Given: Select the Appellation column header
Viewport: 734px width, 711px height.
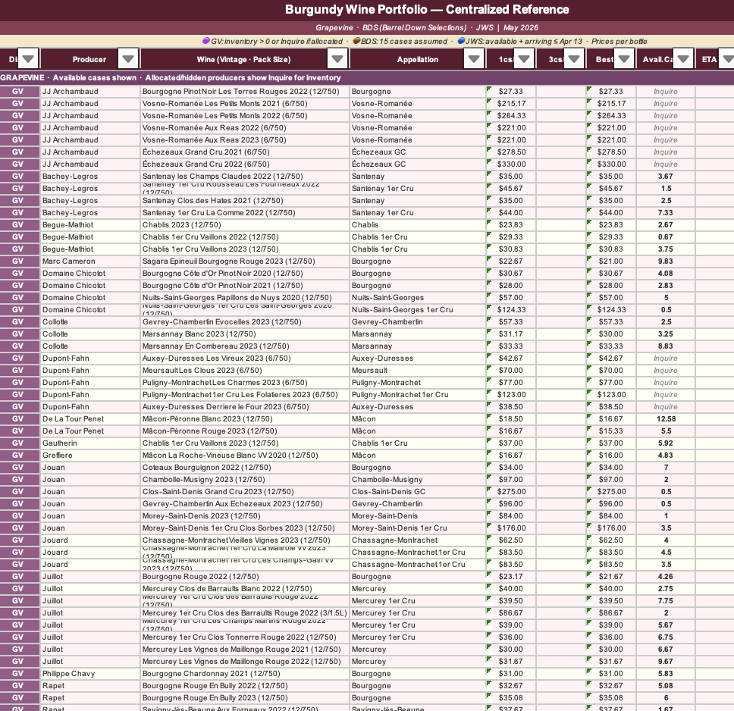Looking at the screenshot, I should click(x=418, y=59).
